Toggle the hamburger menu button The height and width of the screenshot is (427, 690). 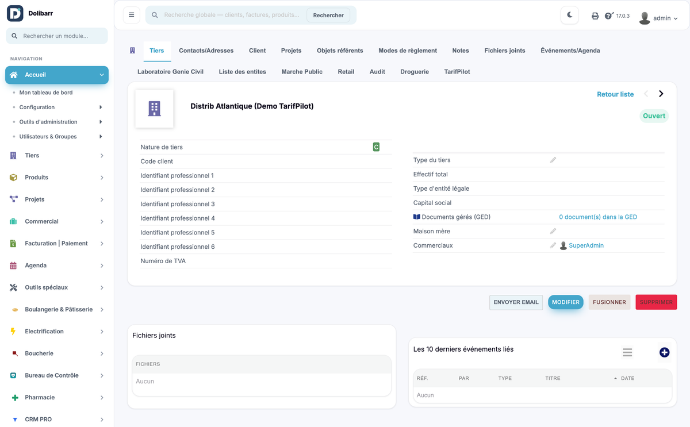132,15
